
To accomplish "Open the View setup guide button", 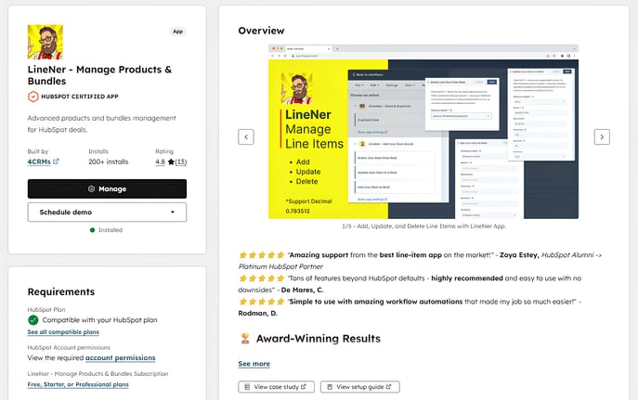I will point(359,387).
